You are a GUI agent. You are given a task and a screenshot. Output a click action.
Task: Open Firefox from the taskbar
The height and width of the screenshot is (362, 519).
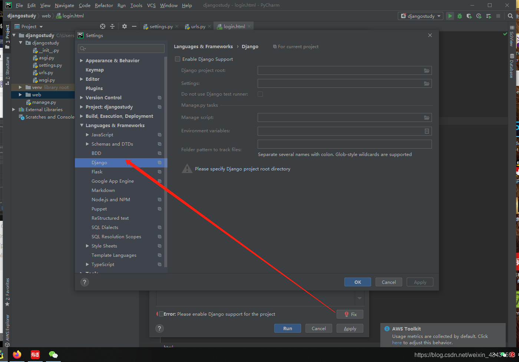(17, 355)
